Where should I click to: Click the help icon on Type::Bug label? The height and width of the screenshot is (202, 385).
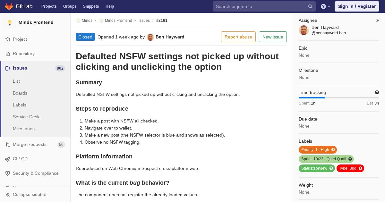[x=360, y=168]
